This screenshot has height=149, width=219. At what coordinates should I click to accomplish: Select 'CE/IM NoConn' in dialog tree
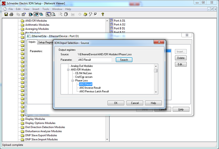pos(84,73)
